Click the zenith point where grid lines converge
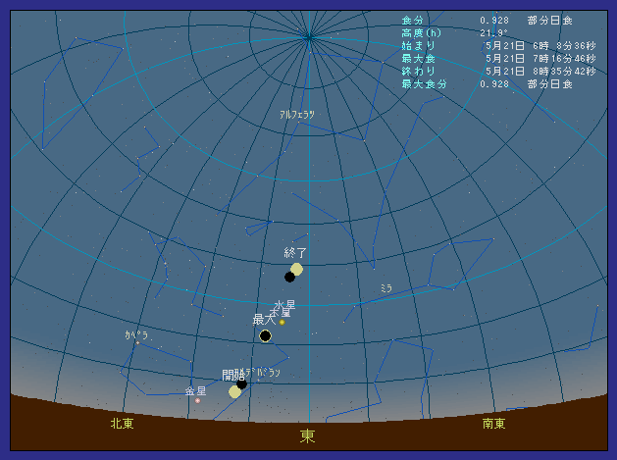The width and height of the screenshot is (617, 460). pyautogui.click(x=309, y=37)
